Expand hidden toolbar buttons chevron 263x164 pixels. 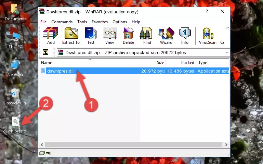point(227,27)
